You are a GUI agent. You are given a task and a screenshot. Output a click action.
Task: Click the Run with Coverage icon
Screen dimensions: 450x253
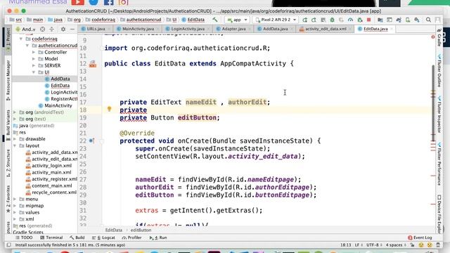coord(341,20)
